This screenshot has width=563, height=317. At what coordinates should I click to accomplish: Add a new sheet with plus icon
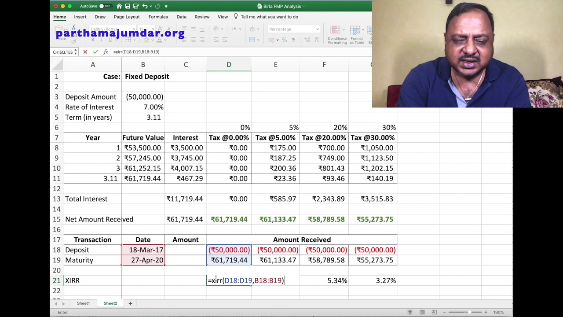coord(130,303)
